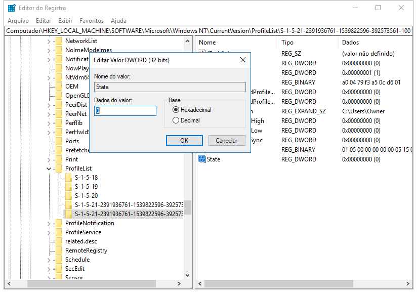Click the S-1-5-18 folder icon

[68, 178]
